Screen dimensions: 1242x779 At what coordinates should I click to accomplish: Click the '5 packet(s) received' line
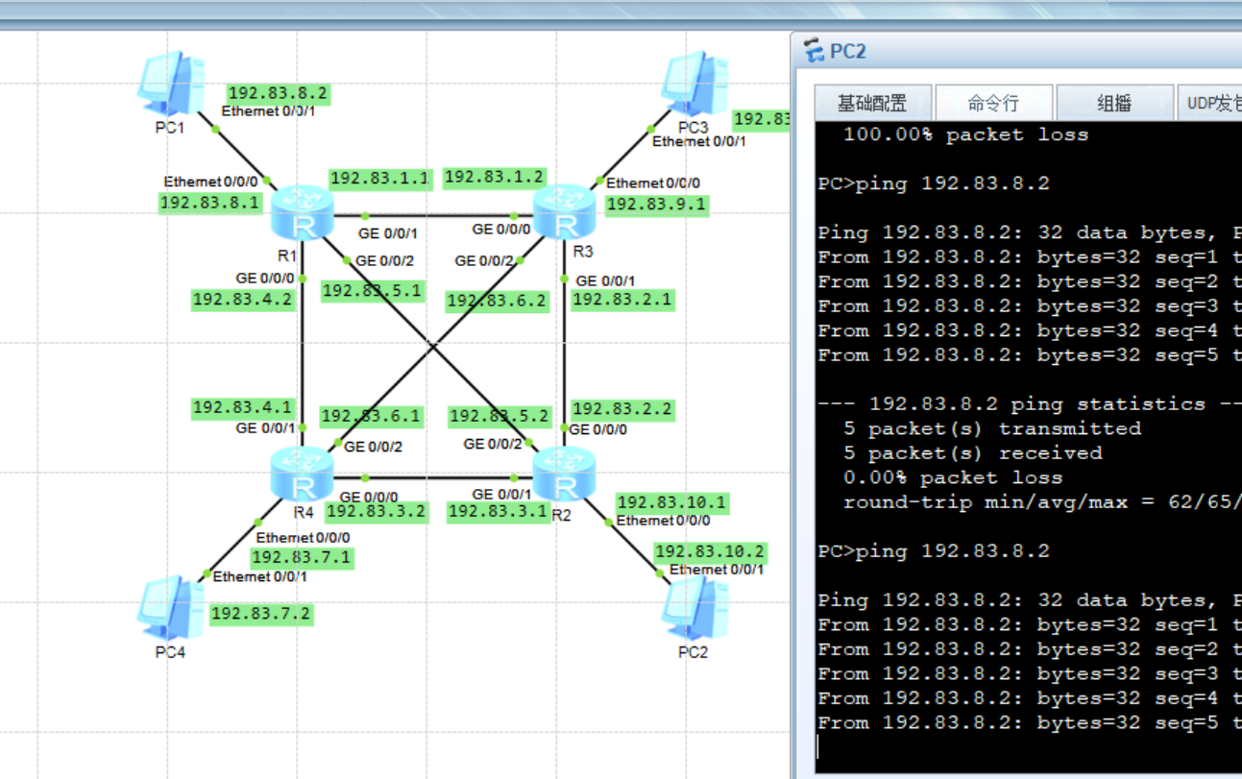(x=972, y=452)
